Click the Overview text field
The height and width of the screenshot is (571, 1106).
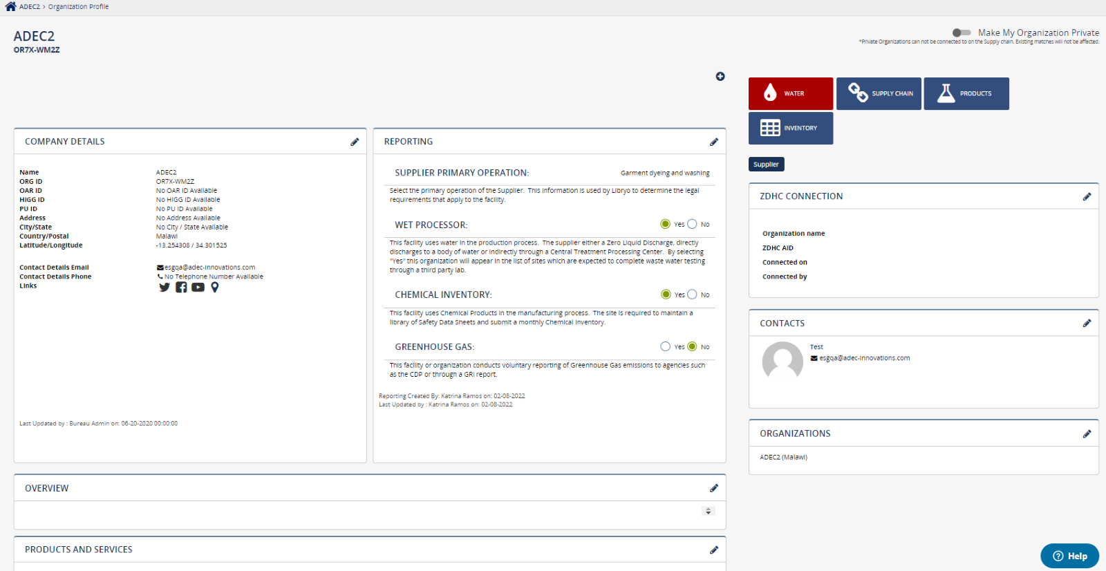(x=370, y=514)
